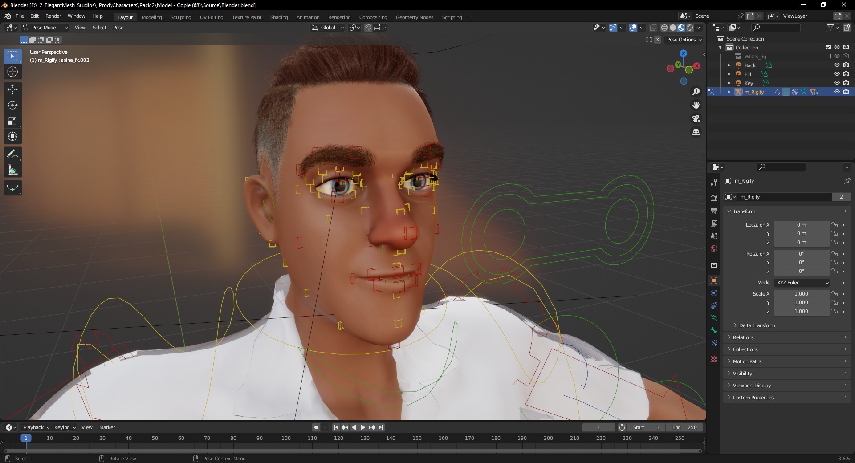Click the pan view hand gizmo

click(x=696, y=105)
